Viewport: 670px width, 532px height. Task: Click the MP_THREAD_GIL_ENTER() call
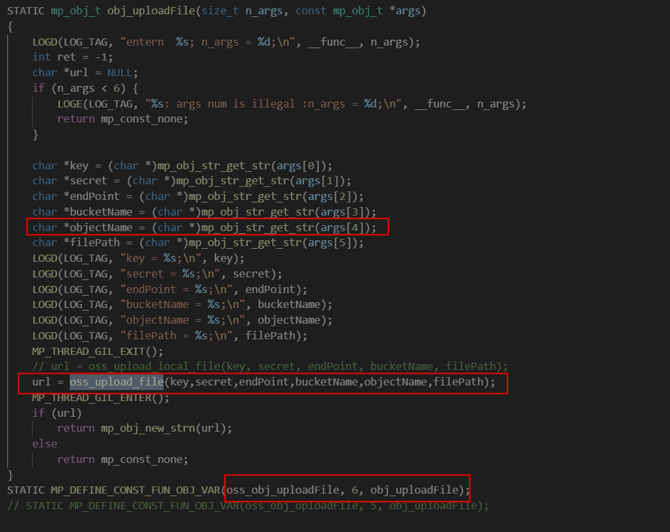click(x=101, y=397)
